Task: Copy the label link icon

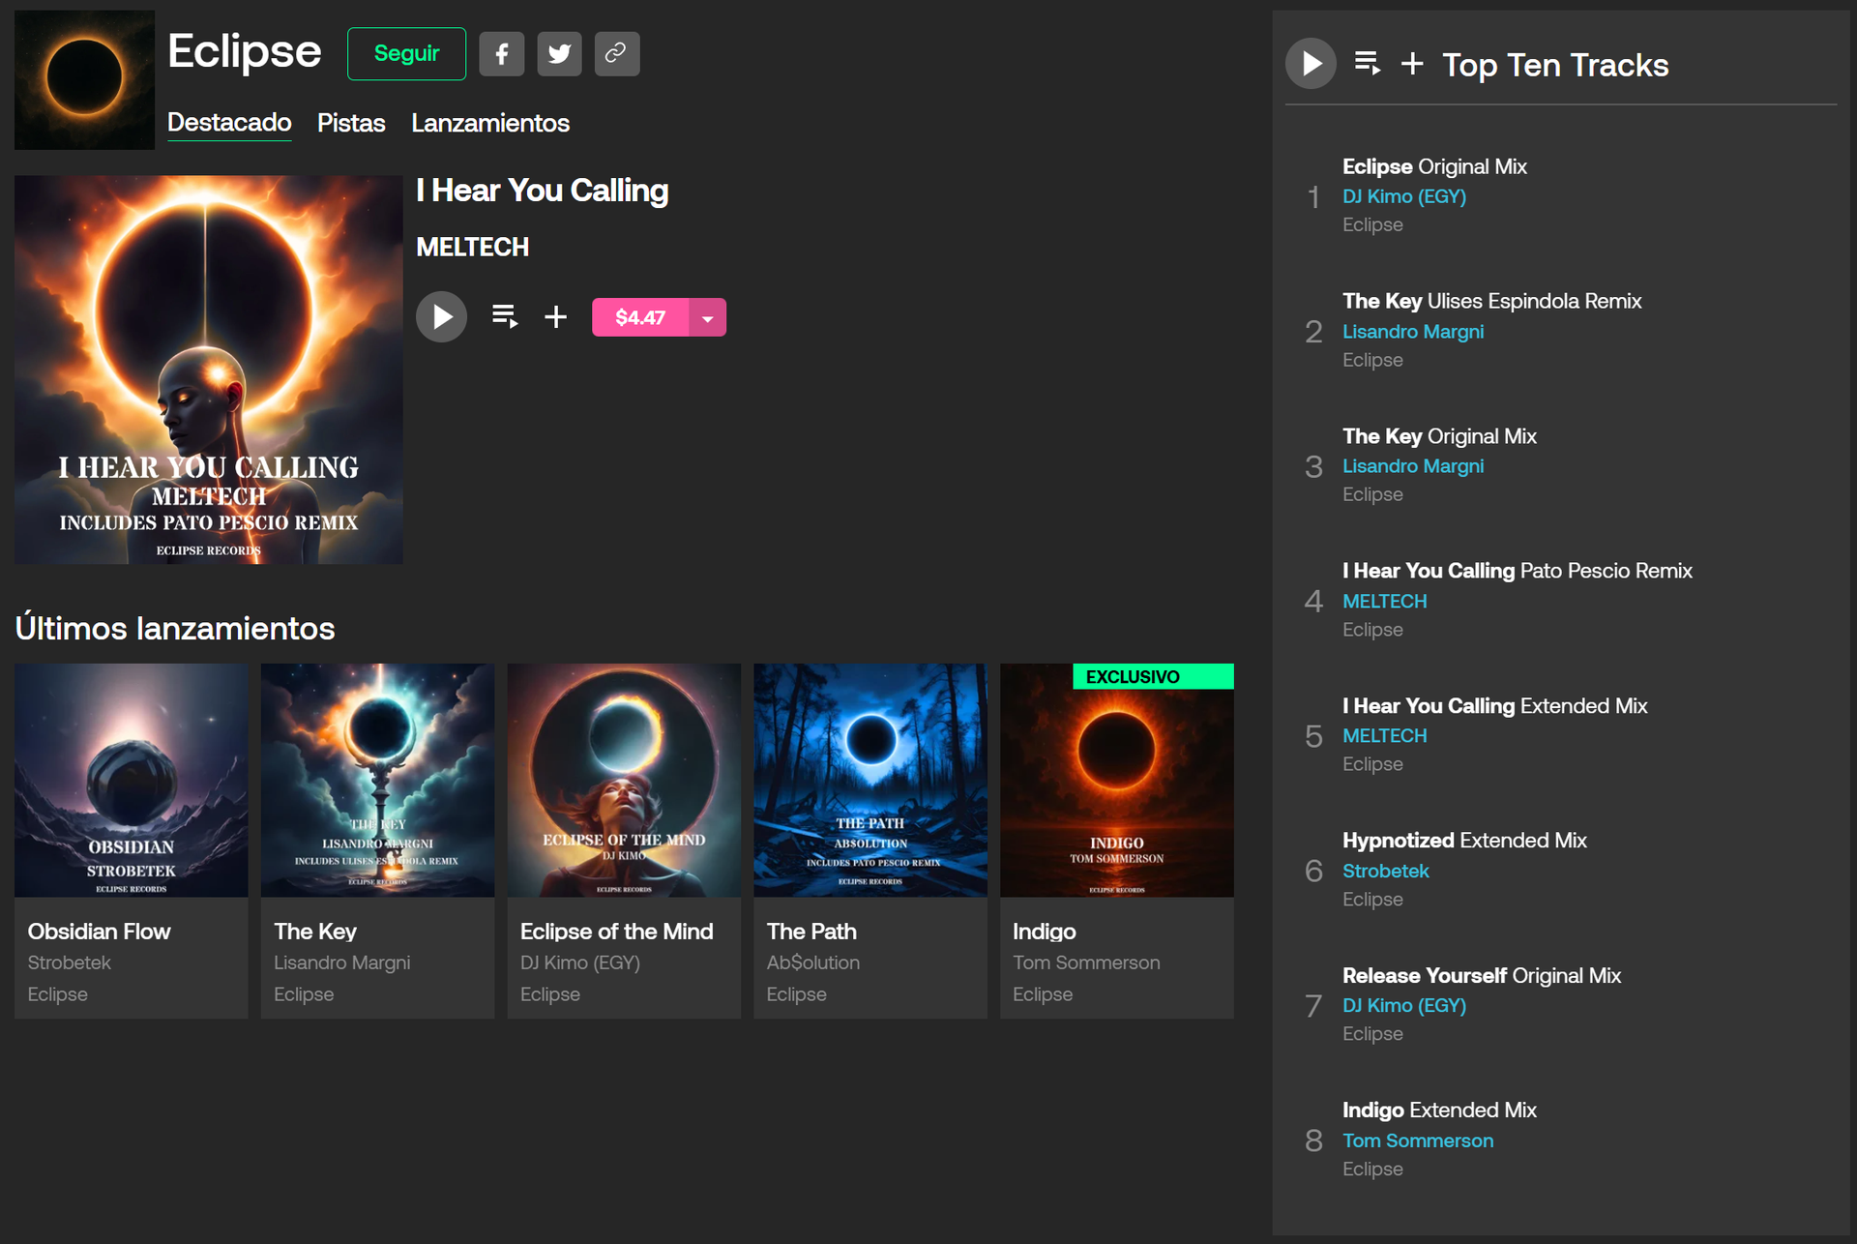Action: [x=616, y=54]
